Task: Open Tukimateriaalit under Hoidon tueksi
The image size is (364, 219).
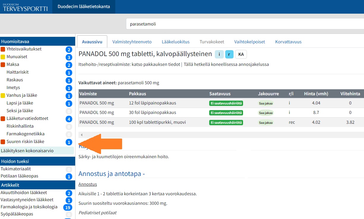Action: click(x=16, y=169)
